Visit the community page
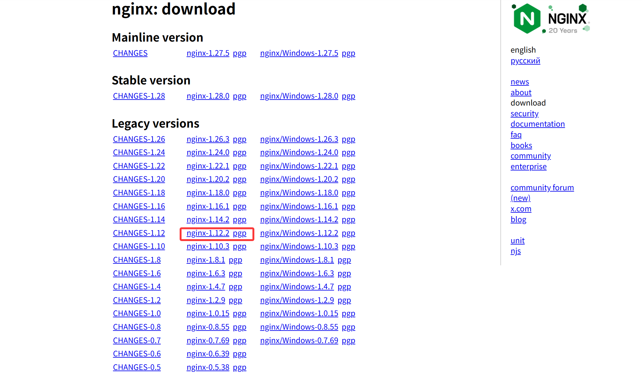The image size is (642, 380). [530, 156]
